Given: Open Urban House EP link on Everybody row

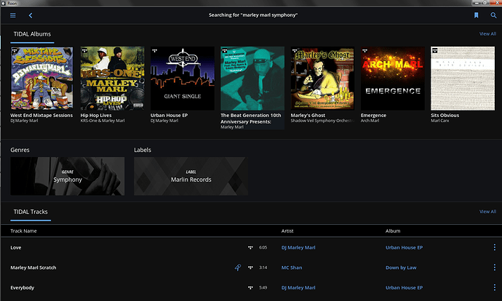Looking at the screenshot, I should pyautogui.click(x=404, y=288).
